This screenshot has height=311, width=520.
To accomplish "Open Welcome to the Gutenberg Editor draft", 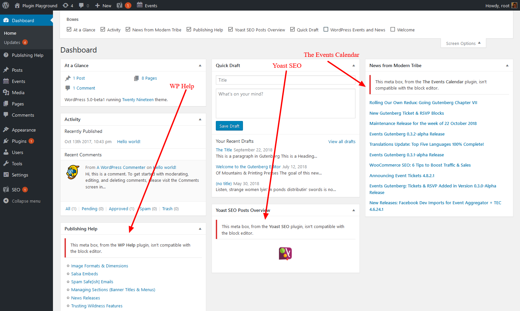I will pyautogui.click(x=248, y=167).
